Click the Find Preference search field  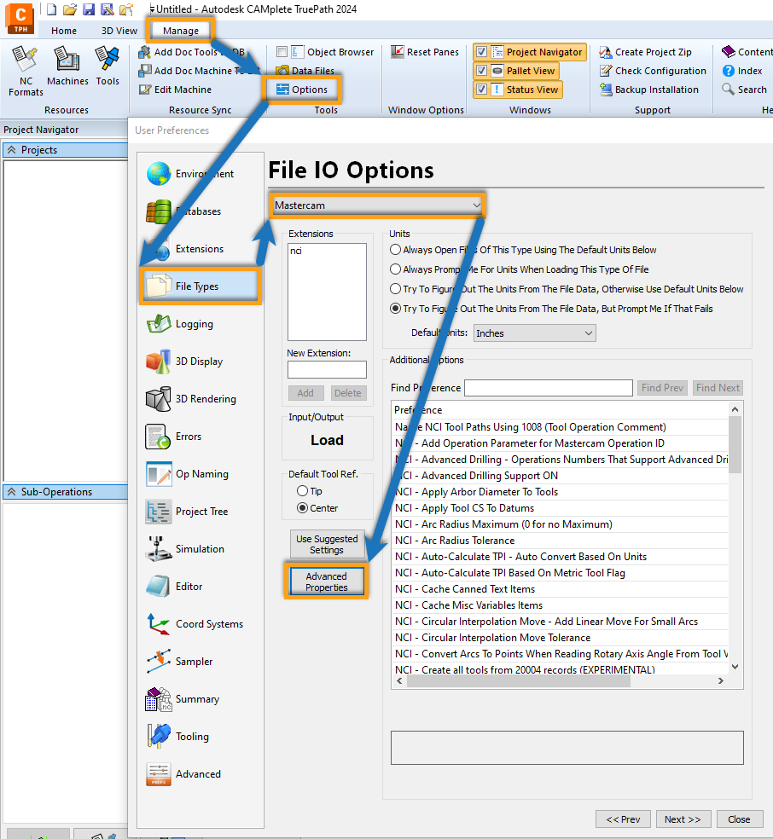[x=548, y=388]
